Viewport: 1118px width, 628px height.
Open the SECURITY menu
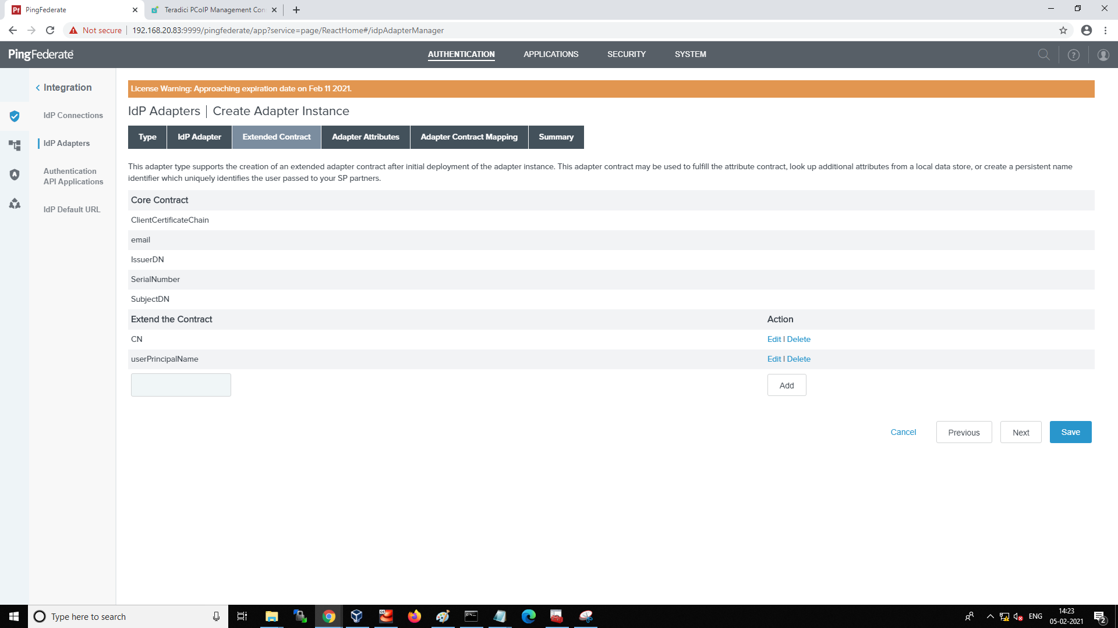[627, 54]
